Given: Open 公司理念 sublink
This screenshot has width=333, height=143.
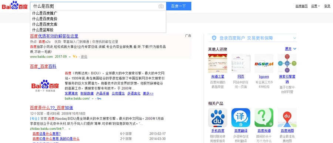Looking at the screenshot, I should click(x=118, y=93).
